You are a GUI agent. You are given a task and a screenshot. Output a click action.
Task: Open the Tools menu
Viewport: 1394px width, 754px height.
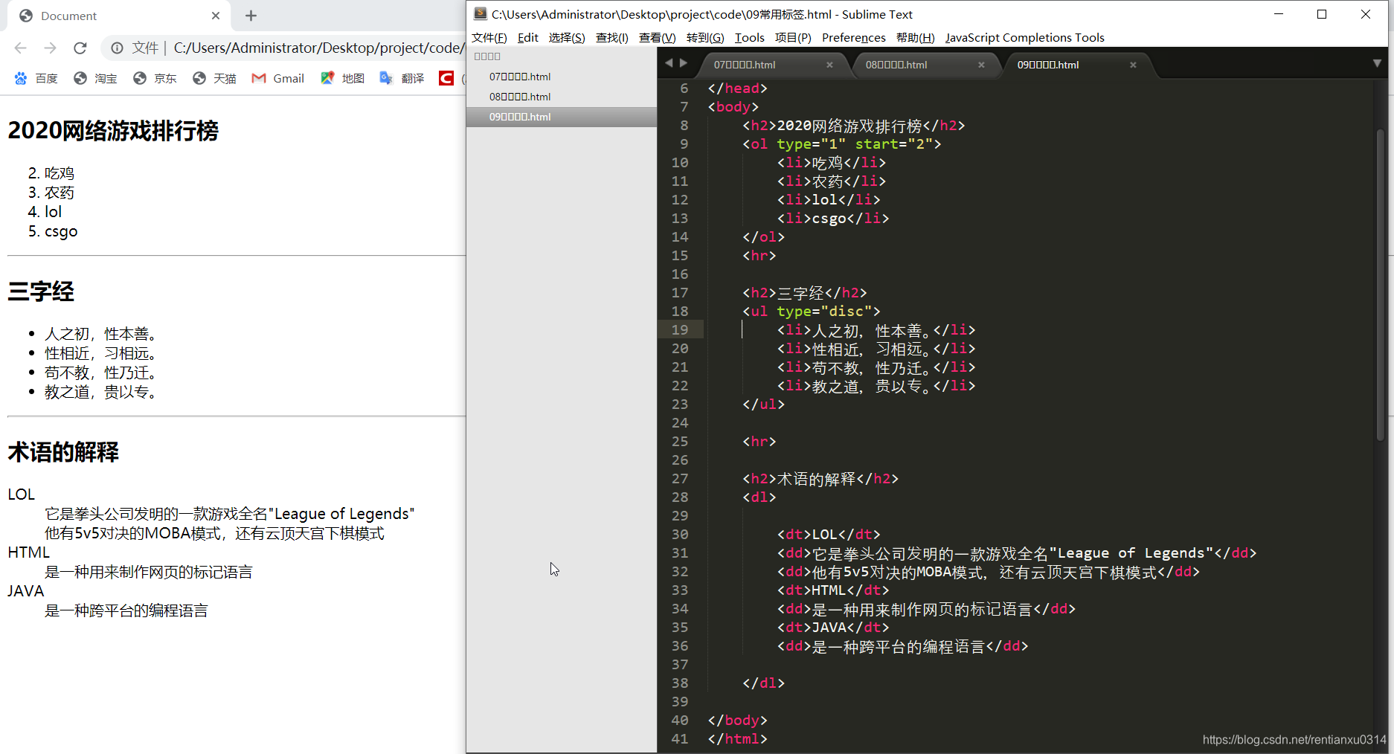pos(749,38)
